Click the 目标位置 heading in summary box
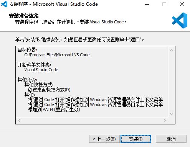190x147 pixels. 27,50
